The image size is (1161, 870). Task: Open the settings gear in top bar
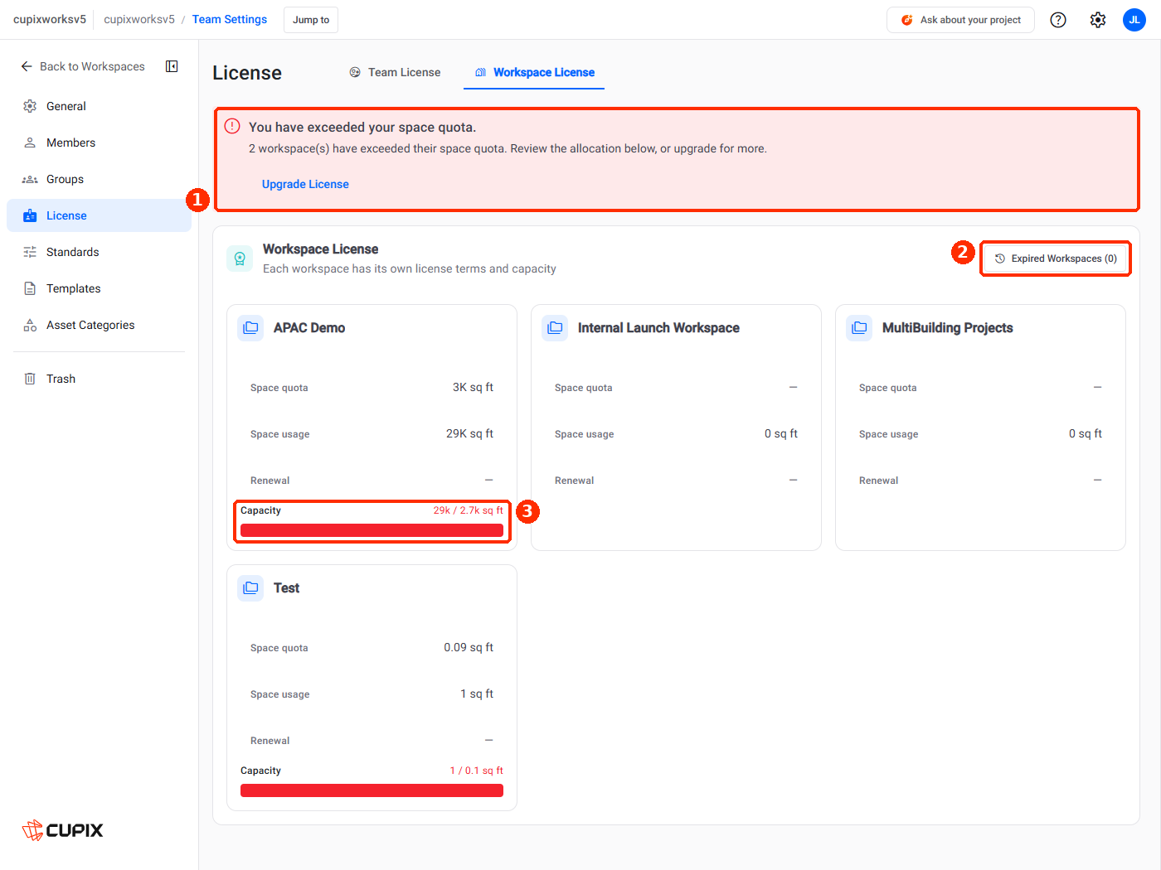1098,20
